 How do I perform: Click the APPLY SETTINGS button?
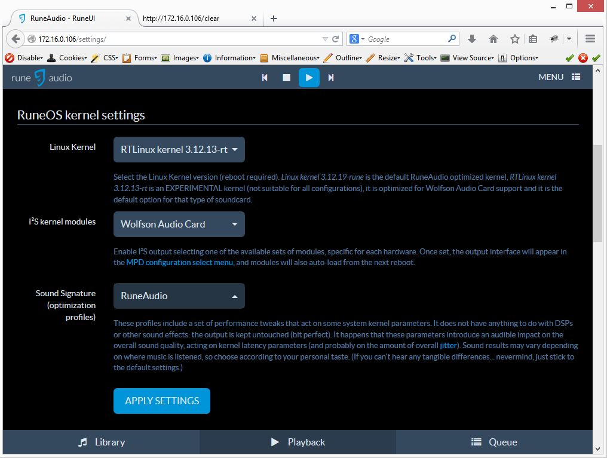(x=162, y=401)
